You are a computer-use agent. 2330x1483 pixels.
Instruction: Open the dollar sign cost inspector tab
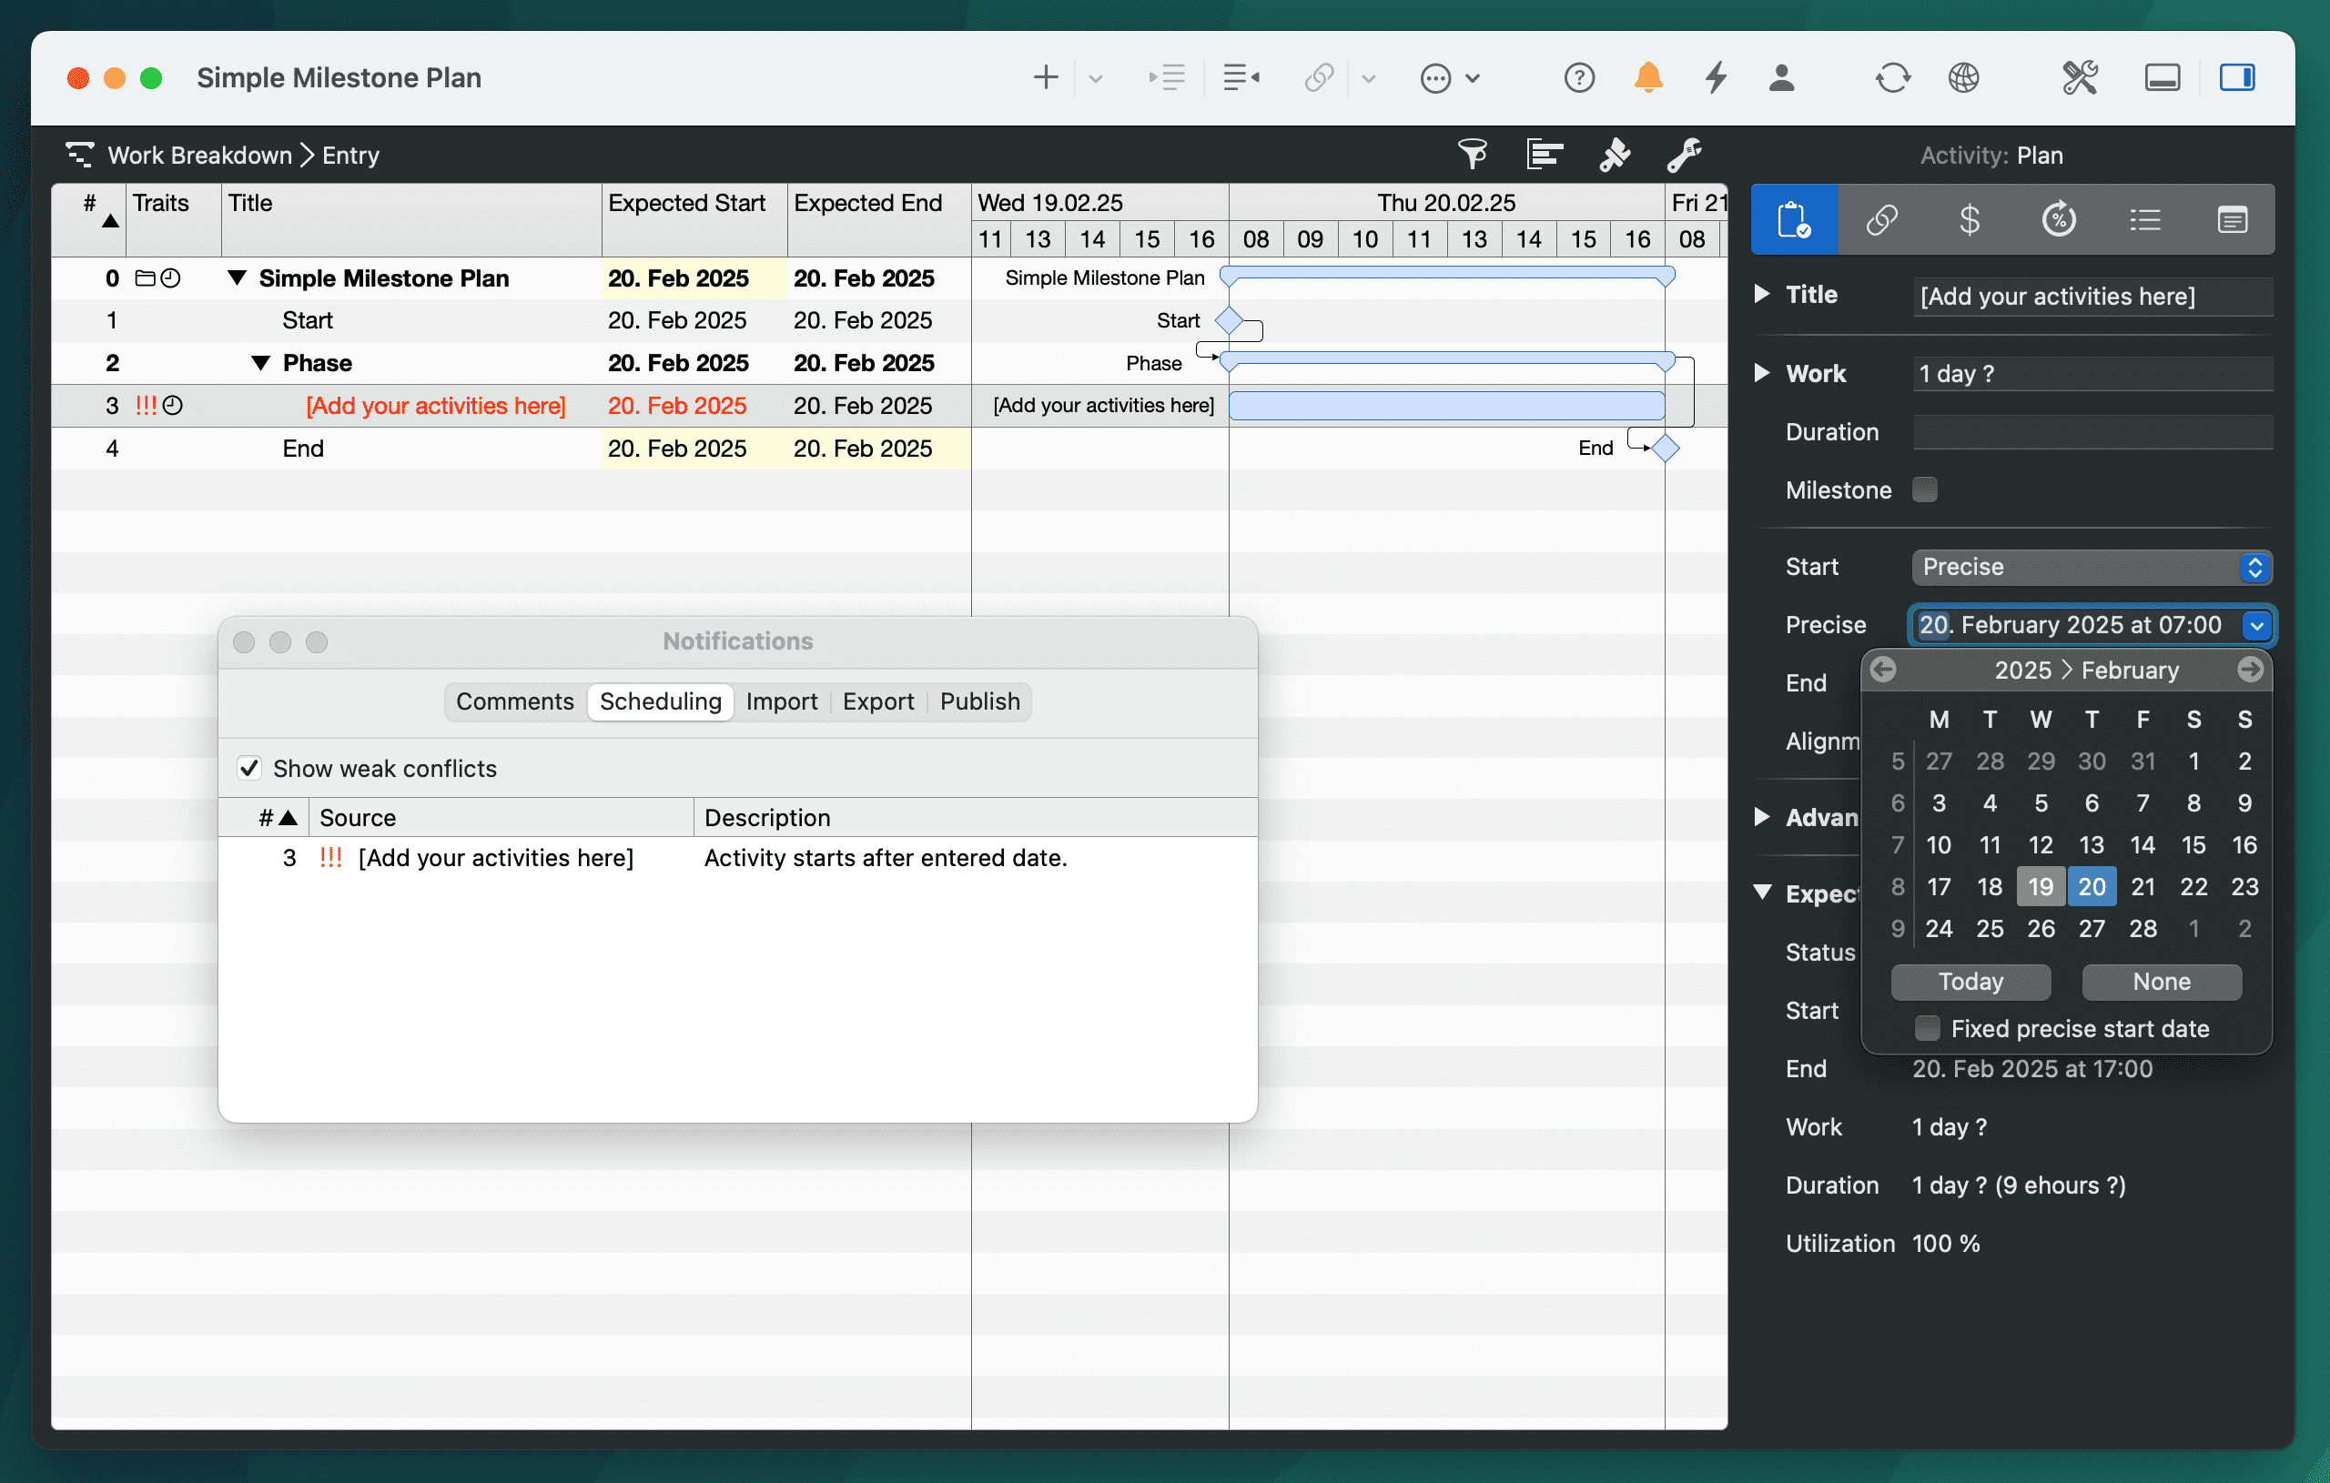[x=1969, y=219]
